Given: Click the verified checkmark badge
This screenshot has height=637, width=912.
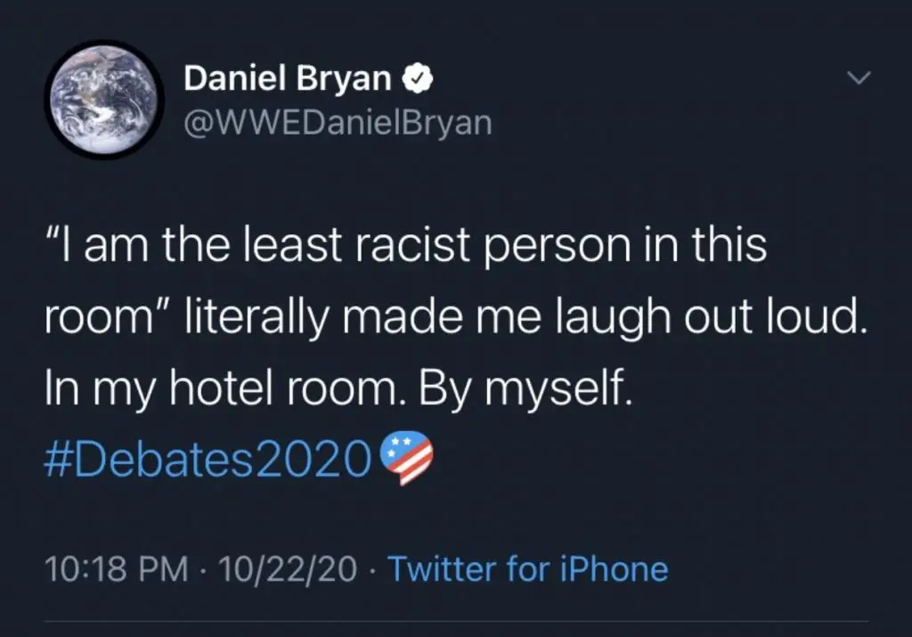Looking at the screenshot, I should (418, 80).
